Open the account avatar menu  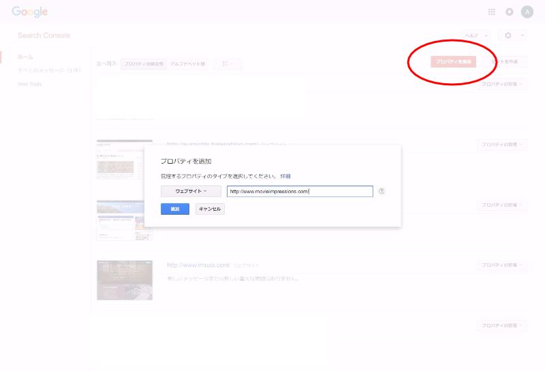point(527,12)
